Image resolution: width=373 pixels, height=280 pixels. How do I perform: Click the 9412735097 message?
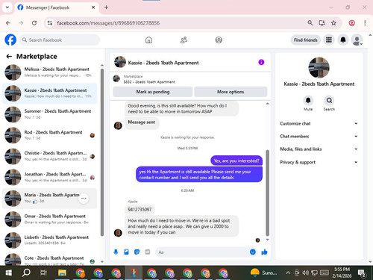pos(140,210)
